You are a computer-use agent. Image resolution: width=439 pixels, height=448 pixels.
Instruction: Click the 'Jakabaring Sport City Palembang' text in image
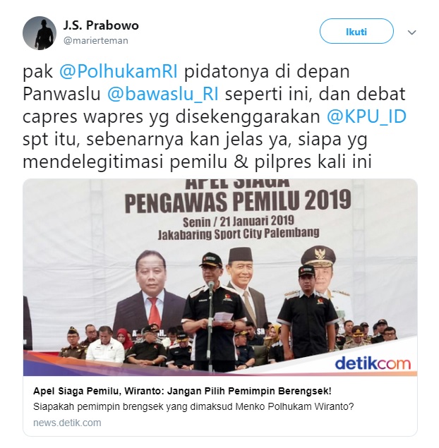tap(239, 234)
